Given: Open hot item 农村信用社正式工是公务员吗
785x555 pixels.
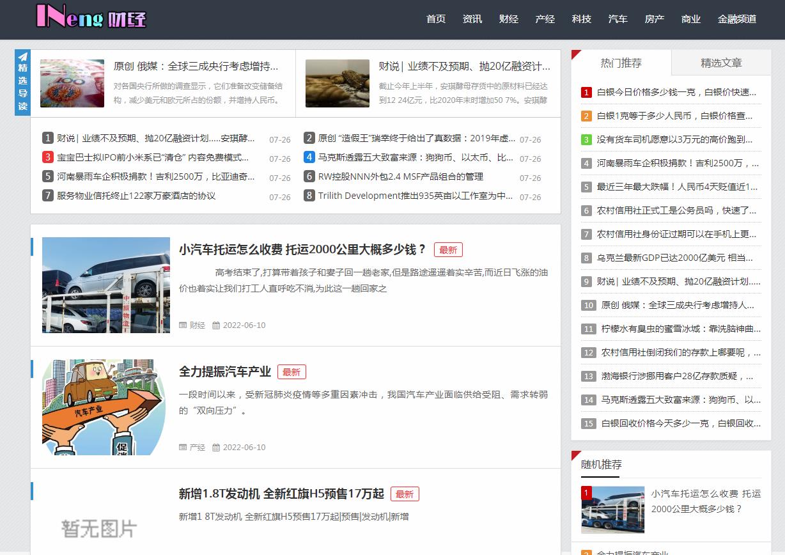Looking at the screenshot, I should 677,210.
